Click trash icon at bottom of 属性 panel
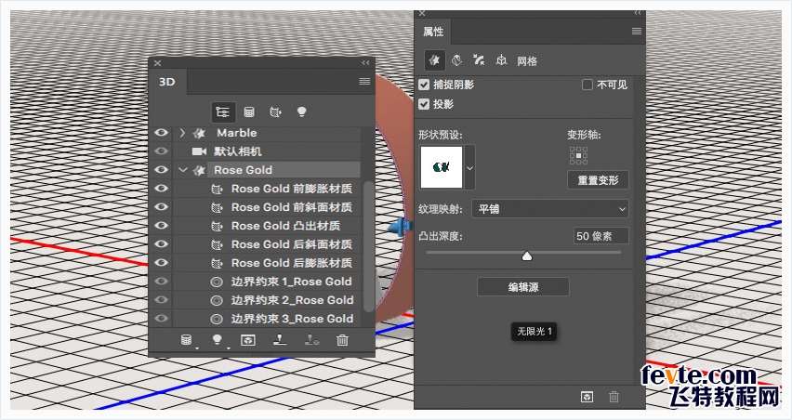 click(614, 397)
